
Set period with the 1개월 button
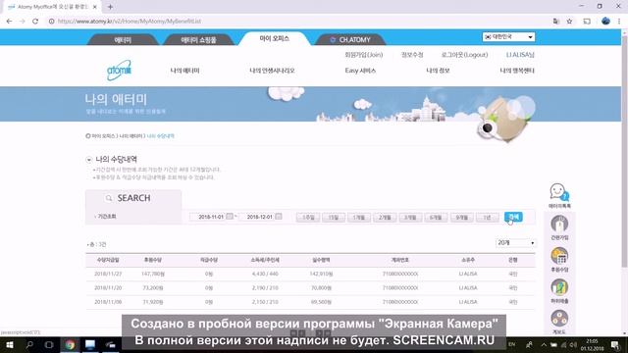click(359, 218)
